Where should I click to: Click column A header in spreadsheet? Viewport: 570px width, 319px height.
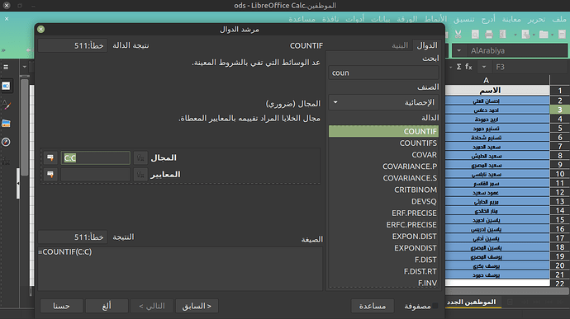click(x=486, y=80)
